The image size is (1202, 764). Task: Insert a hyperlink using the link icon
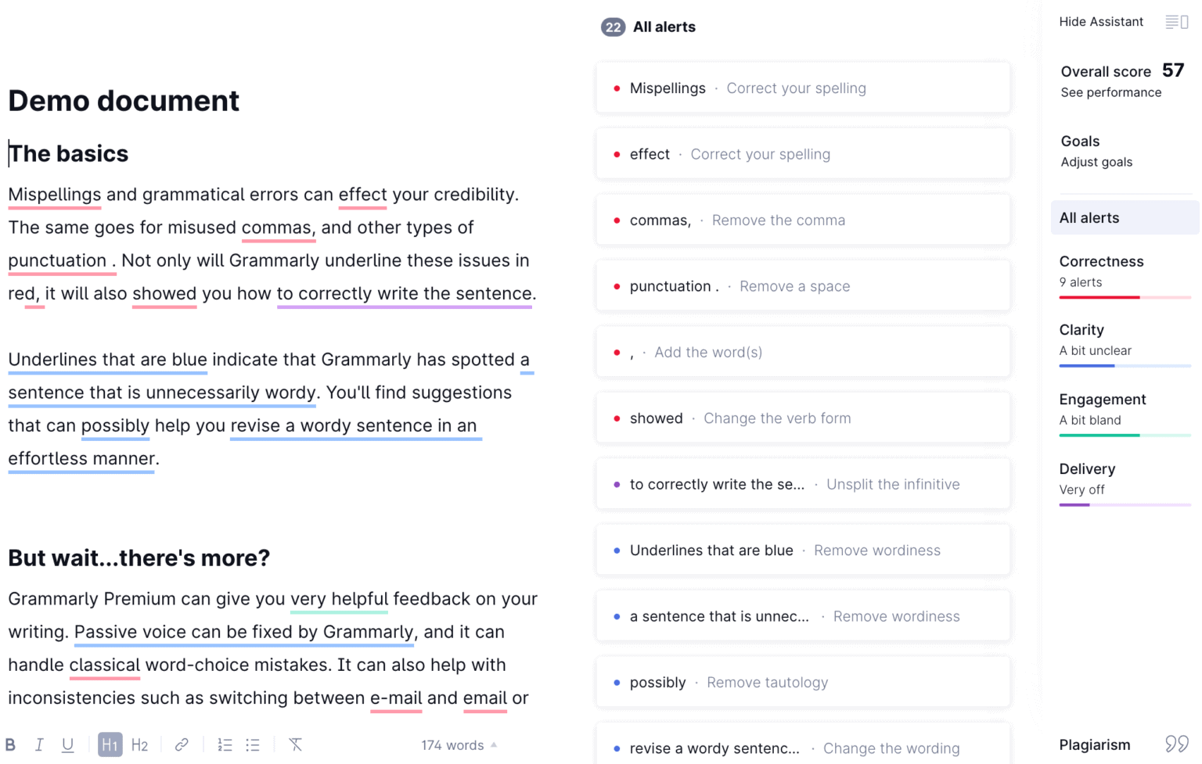tap(182, 744)
